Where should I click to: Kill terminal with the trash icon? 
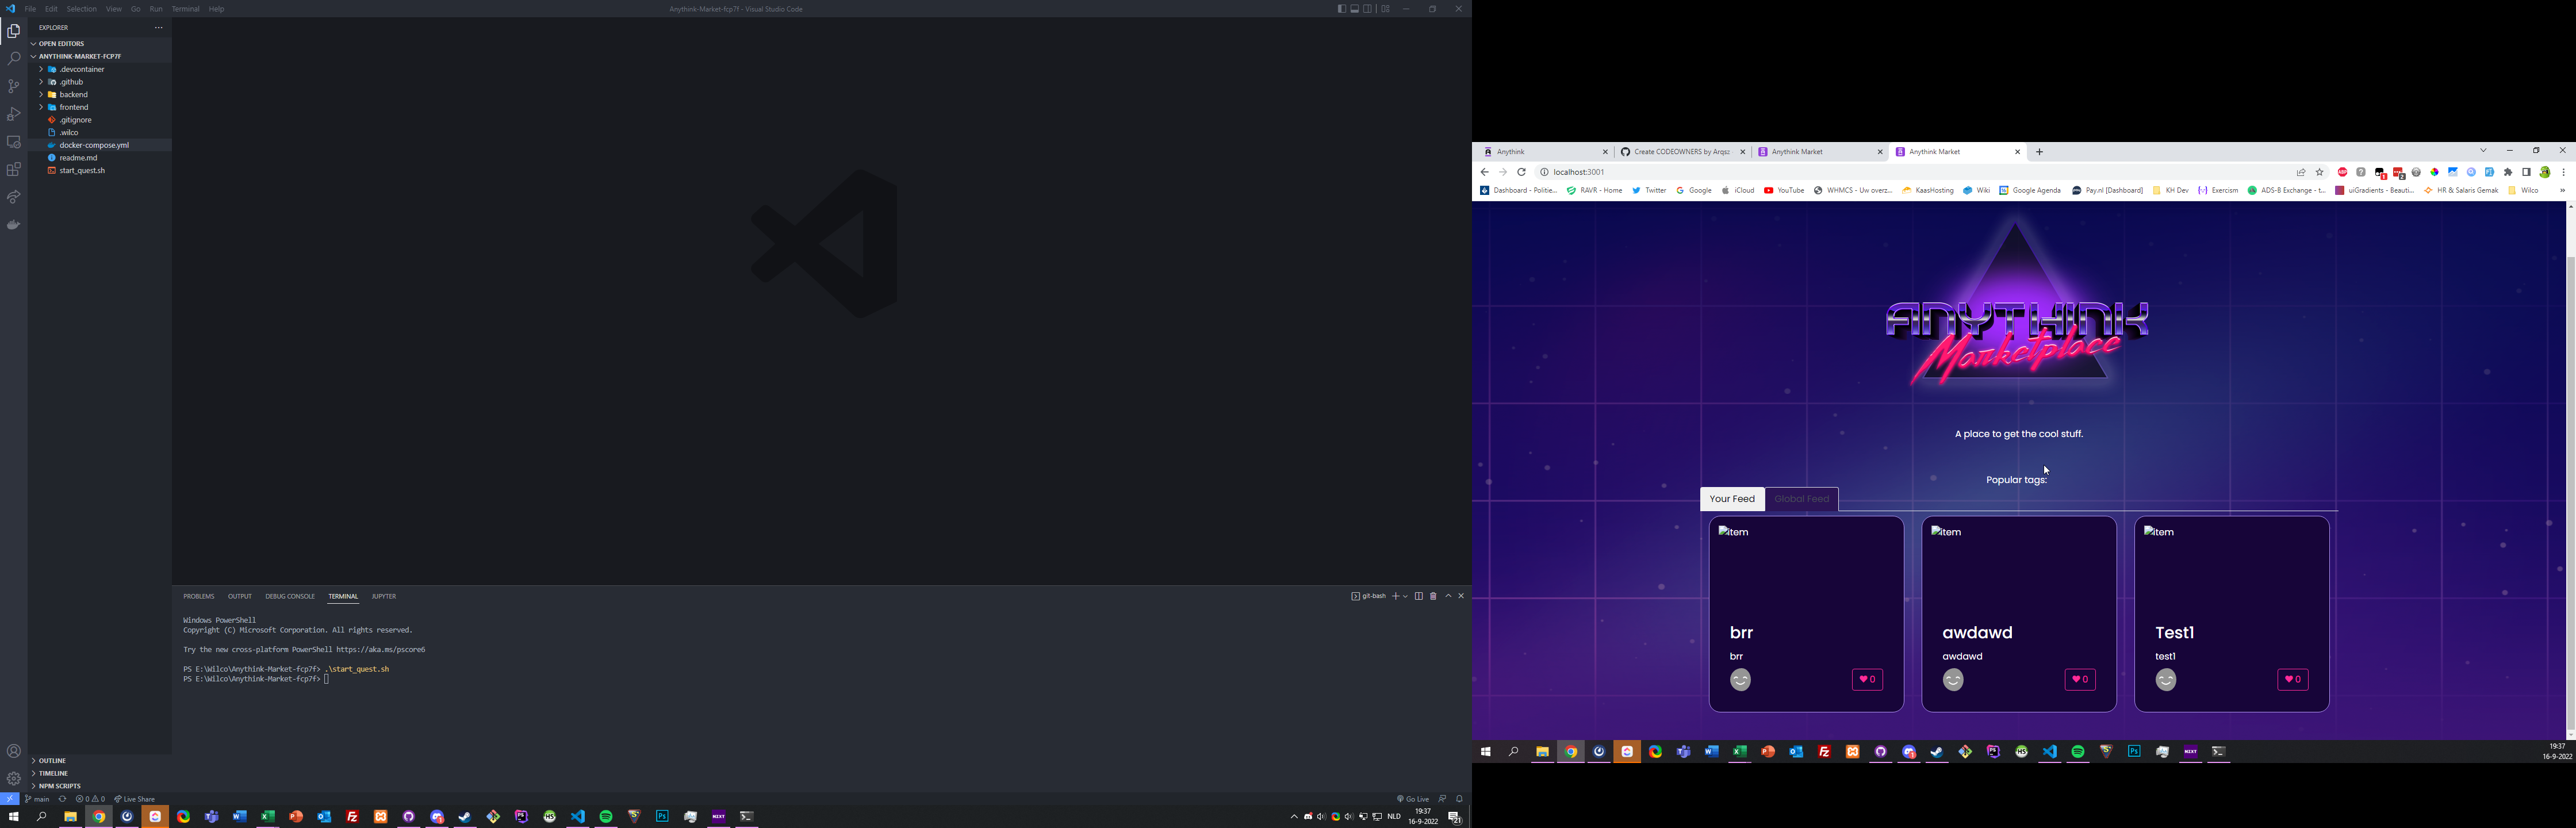tap(1433, 596)
